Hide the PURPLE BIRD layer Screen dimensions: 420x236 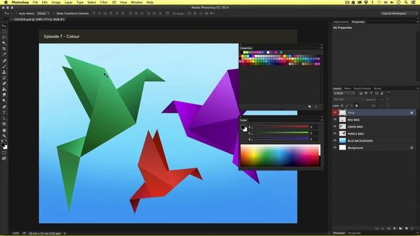(x=335, y=134)
